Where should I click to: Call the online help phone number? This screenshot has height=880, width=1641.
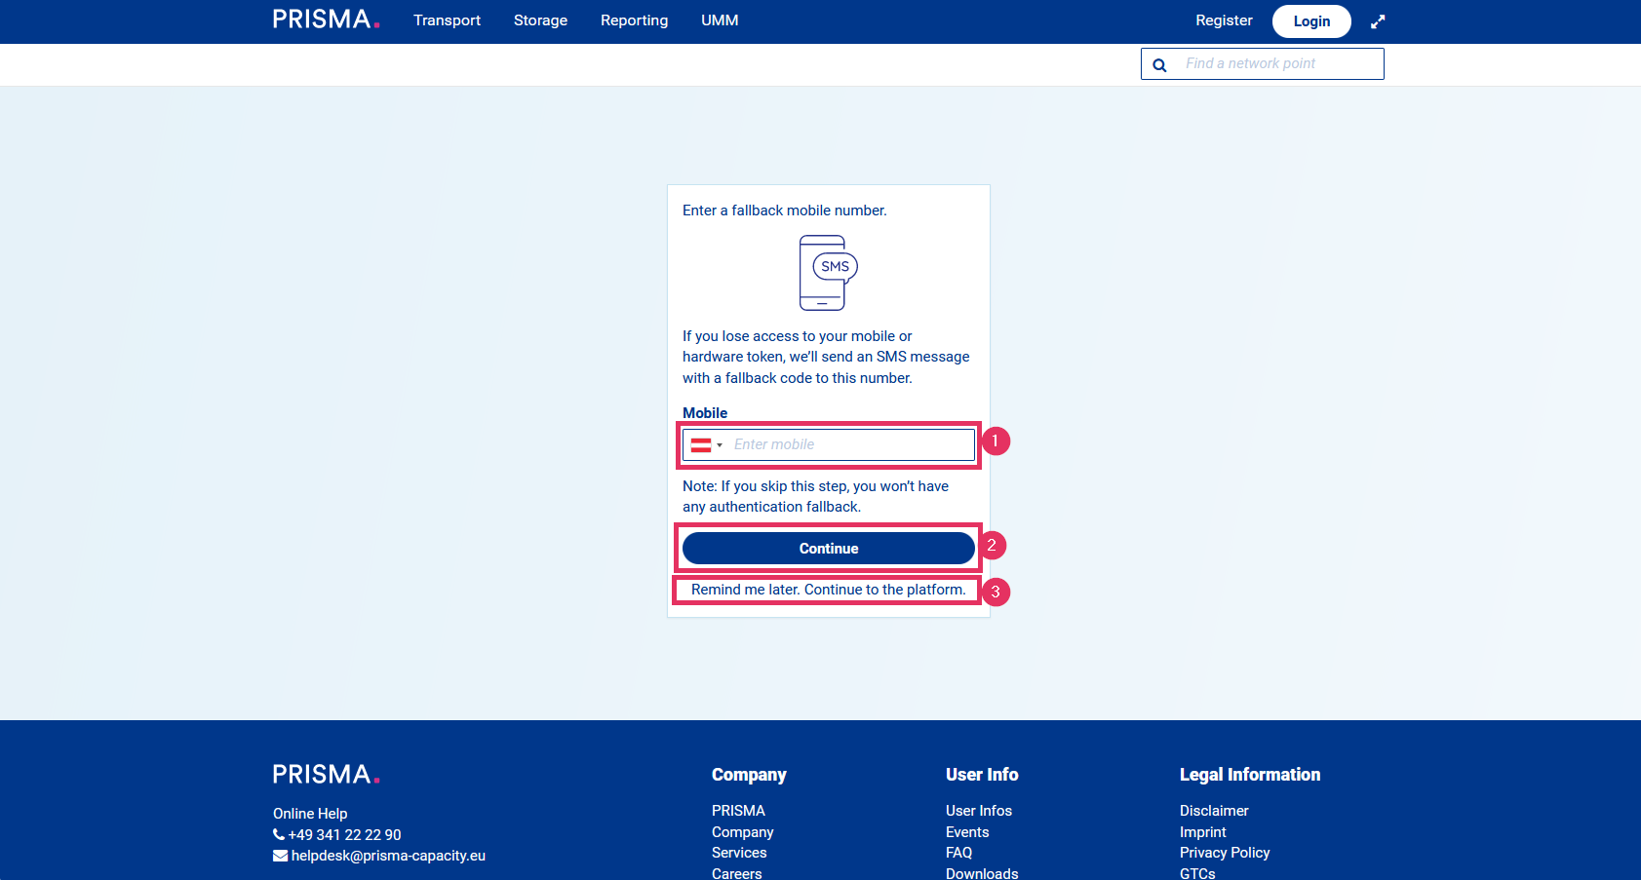click(x=344, y=835)
